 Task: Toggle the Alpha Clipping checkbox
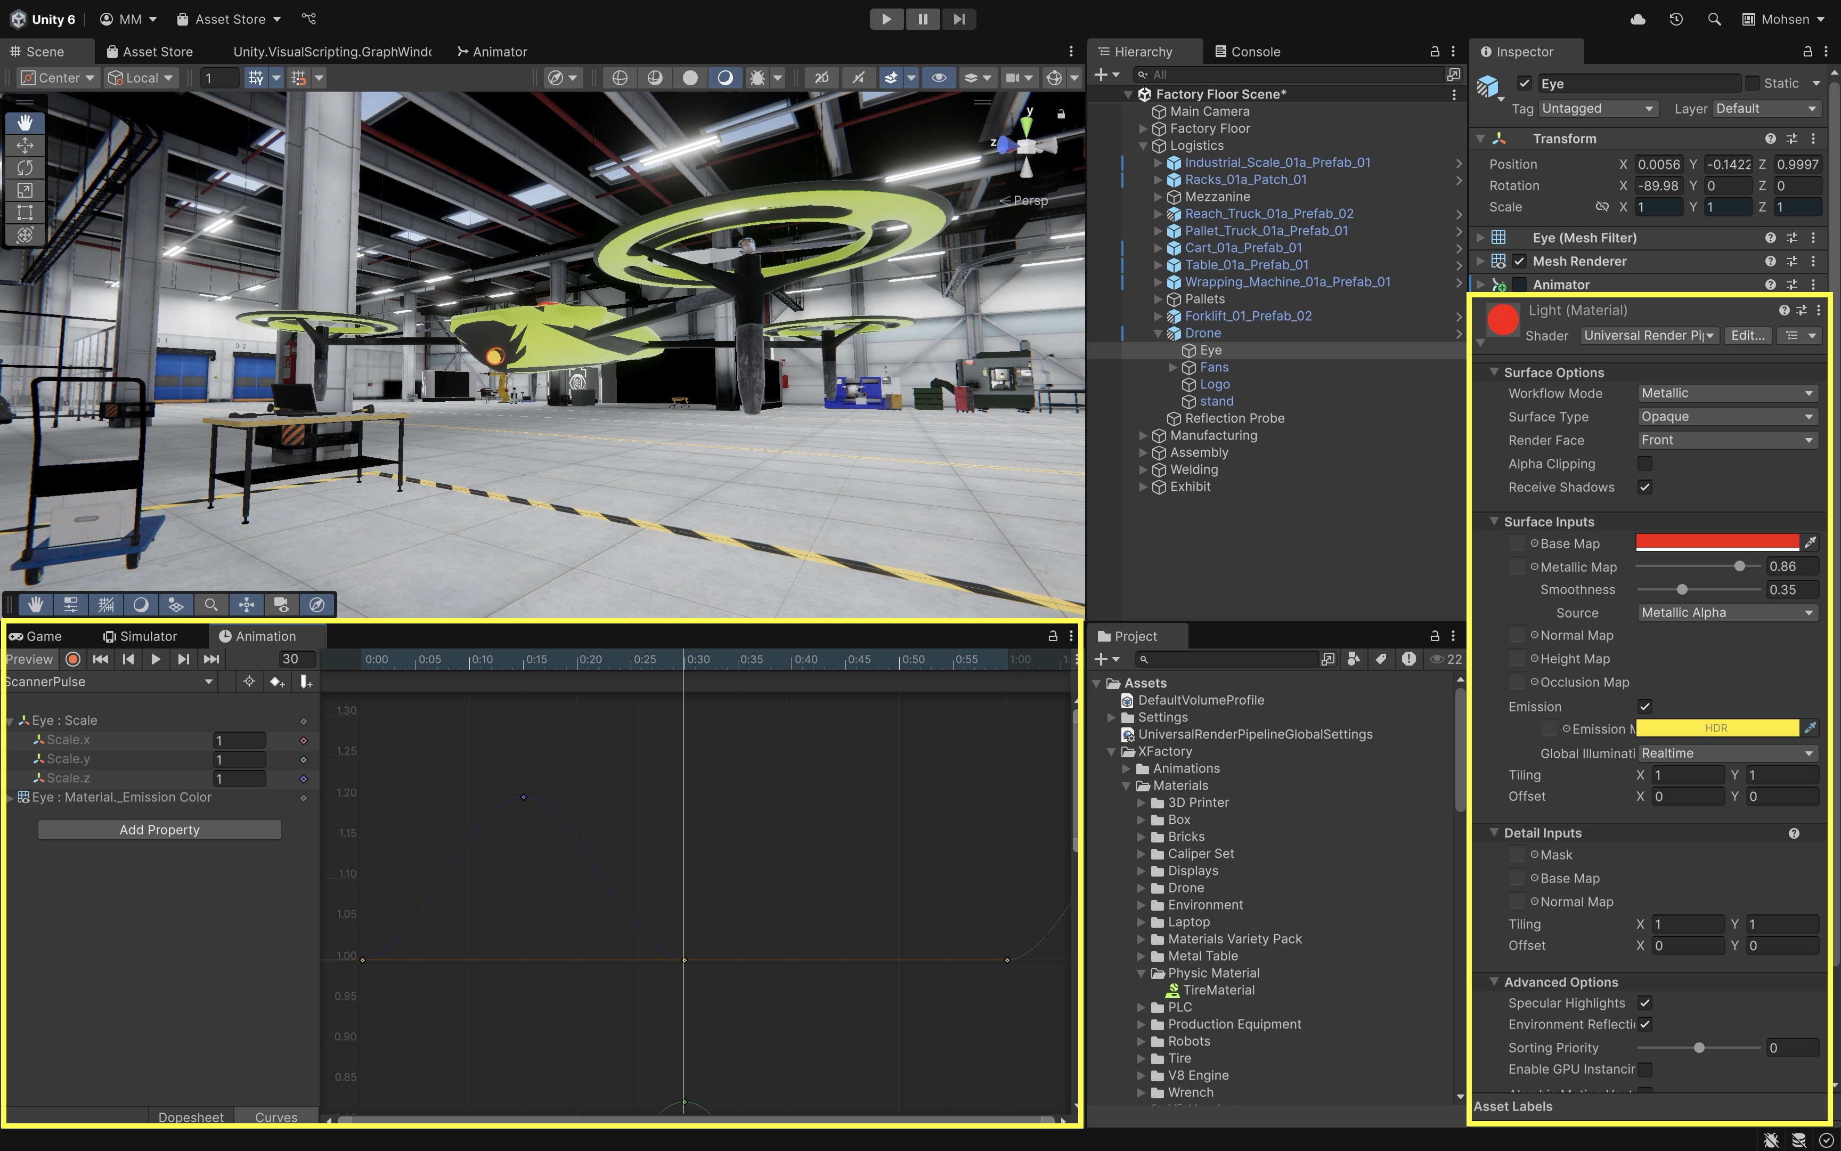[x=1644, y=464]
